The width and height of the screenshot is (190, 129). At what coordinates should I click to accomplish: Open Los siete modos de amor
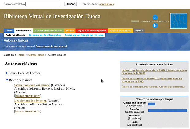pos(30,101)
